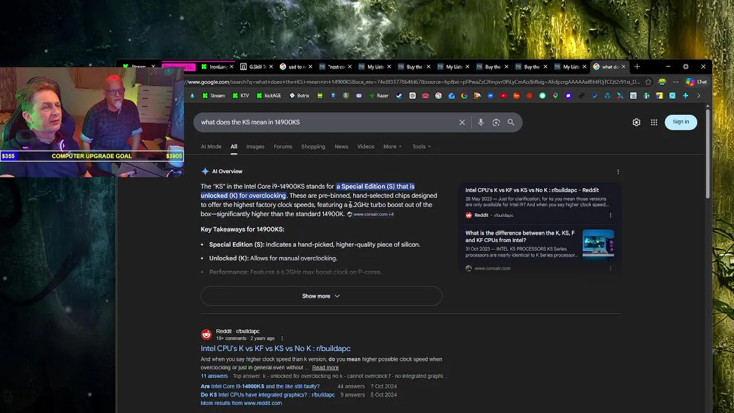Open Stream bookmark in bookmarks bar
The image size is (734, 413).
tap(213, 96)
